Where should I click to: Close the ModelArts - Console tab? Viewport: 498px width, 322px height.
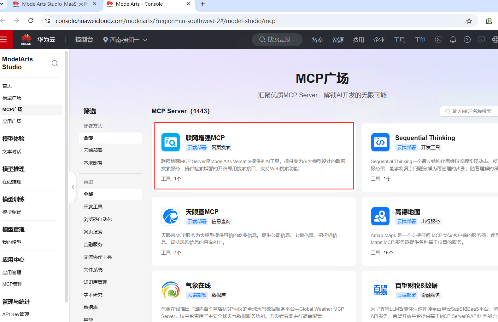(188, 4)
